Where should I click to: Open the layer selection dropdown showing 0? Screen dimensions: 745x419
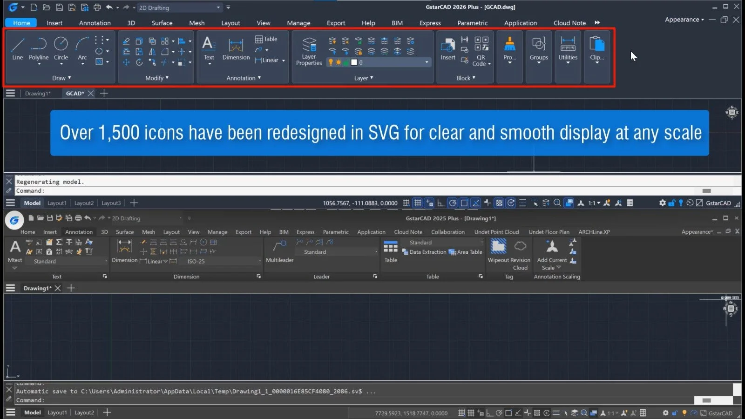click(378, 62)
